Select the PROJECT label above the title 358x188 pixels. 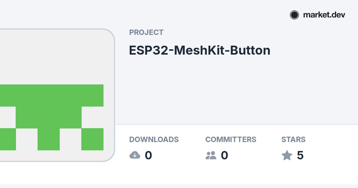coord(146,32)
